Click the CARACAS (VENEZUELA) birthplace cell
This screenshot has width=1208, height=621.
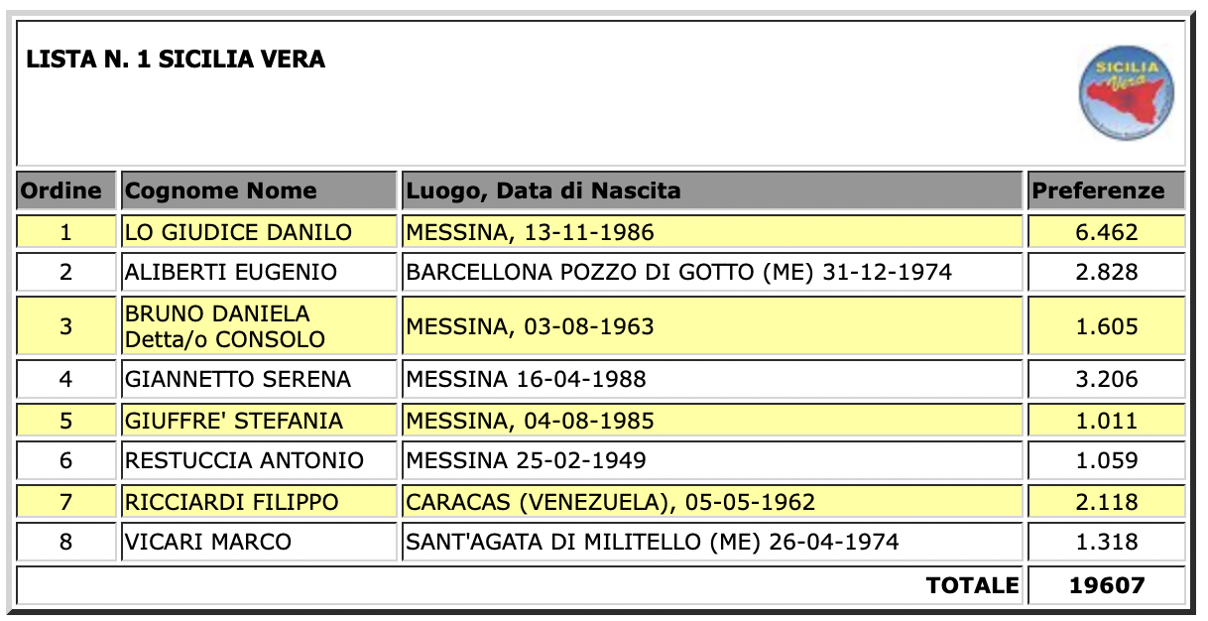[712, 502]
